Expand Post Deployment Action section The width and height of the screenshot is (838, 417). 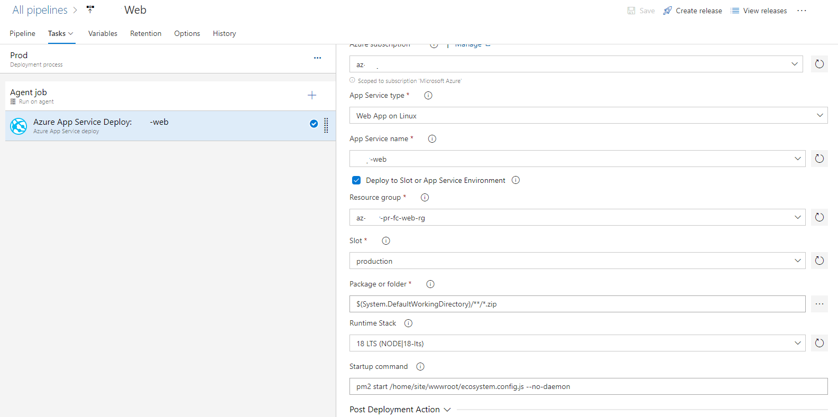tap(400, 410)
